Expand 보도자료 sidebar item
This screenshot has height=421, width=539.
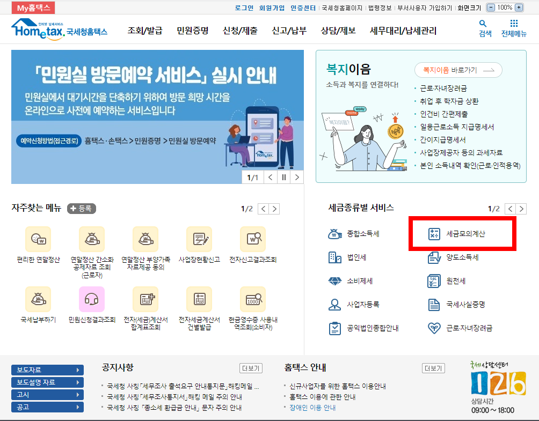click(47, 370)
